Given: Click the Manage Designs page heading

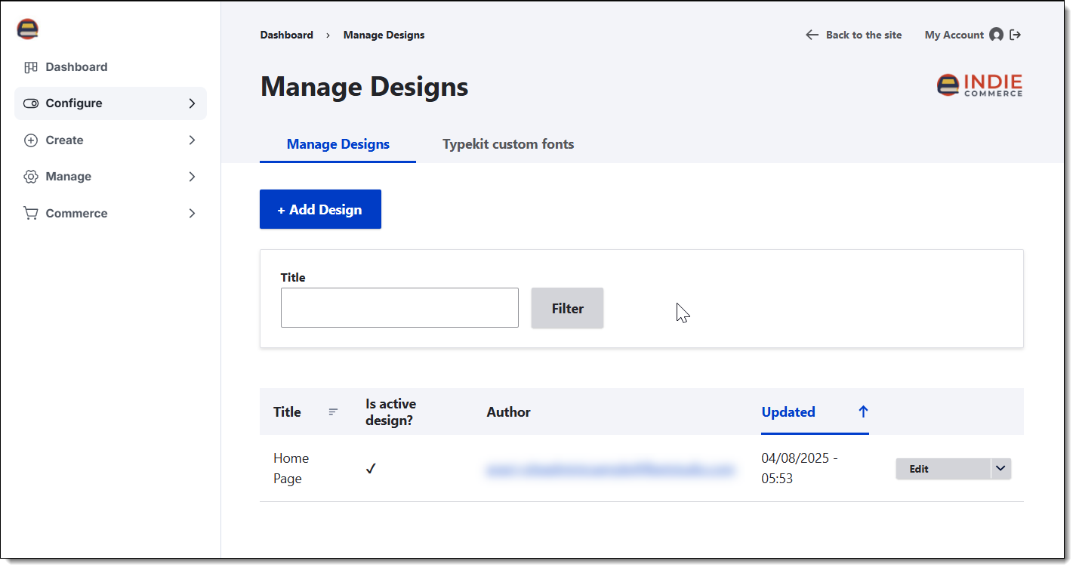Looking at the screenshot, I should pos(364,87).
